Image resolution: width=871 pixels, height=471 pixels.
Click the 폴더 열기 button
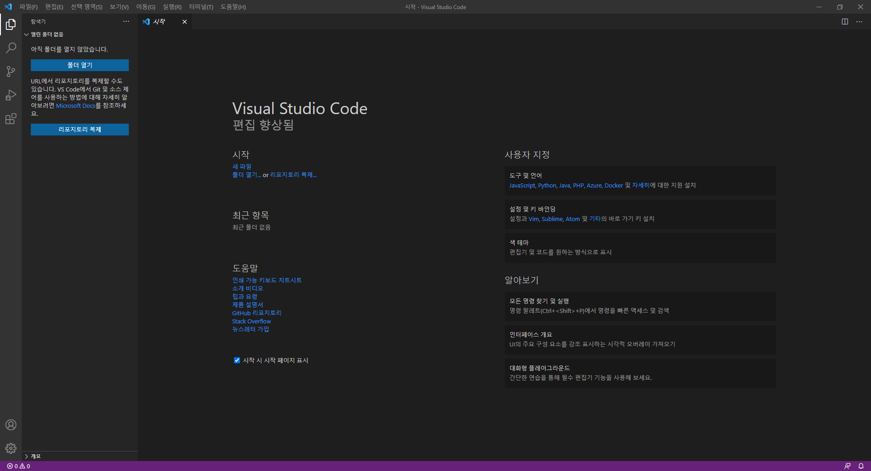(80, 65)
